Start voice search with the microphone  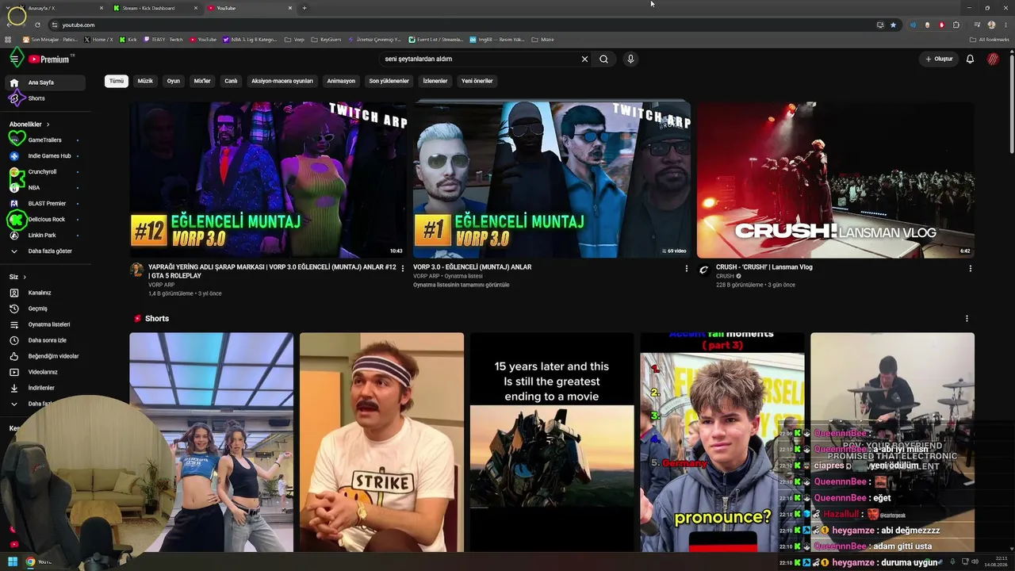tap(630, 59)
